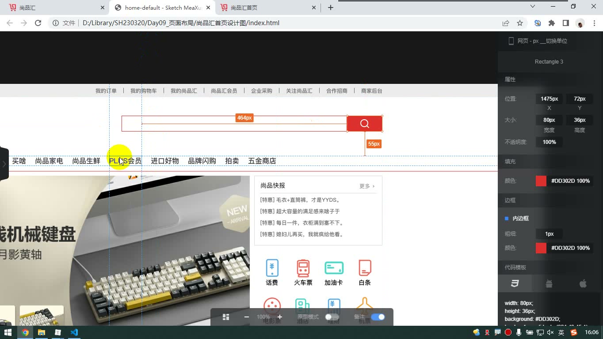
Task: Click 更多 in the 尚品快报 panel
Action: (x=367, y=186)
